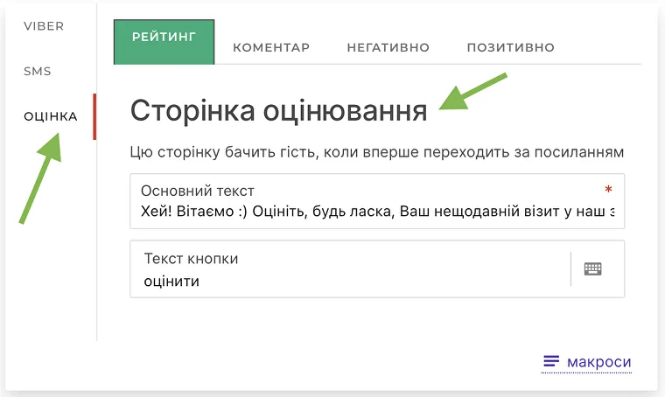Click the Основний текст field label

[x=197, y=191]
